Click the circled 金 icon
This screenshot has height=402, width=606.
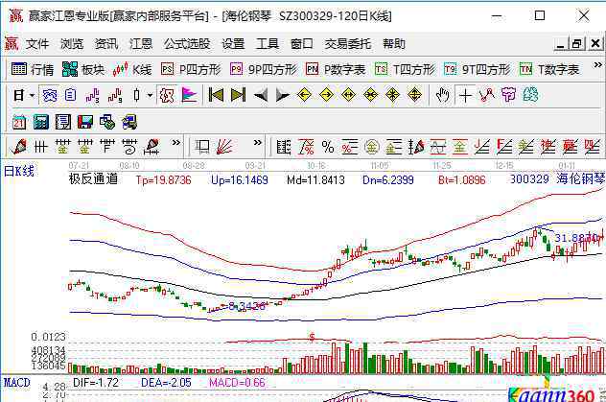tap(371, 147)
